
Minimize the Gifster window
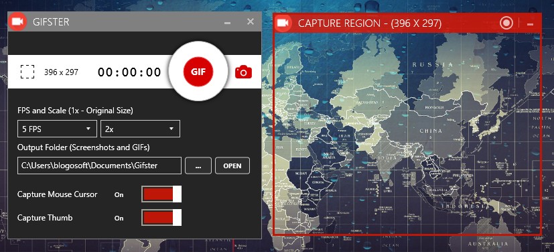(228, 23)
